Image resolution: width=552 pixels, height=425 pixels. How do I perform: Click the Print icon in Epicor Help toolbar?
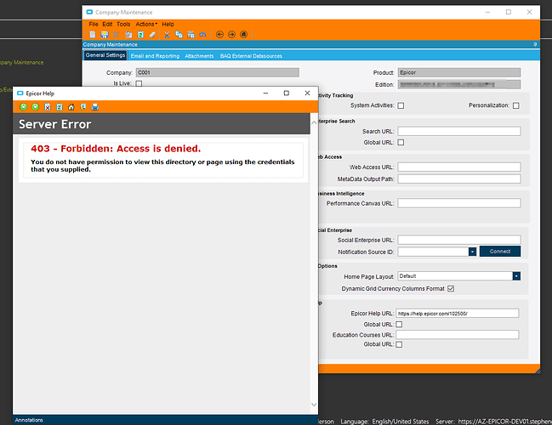point(95,107)
